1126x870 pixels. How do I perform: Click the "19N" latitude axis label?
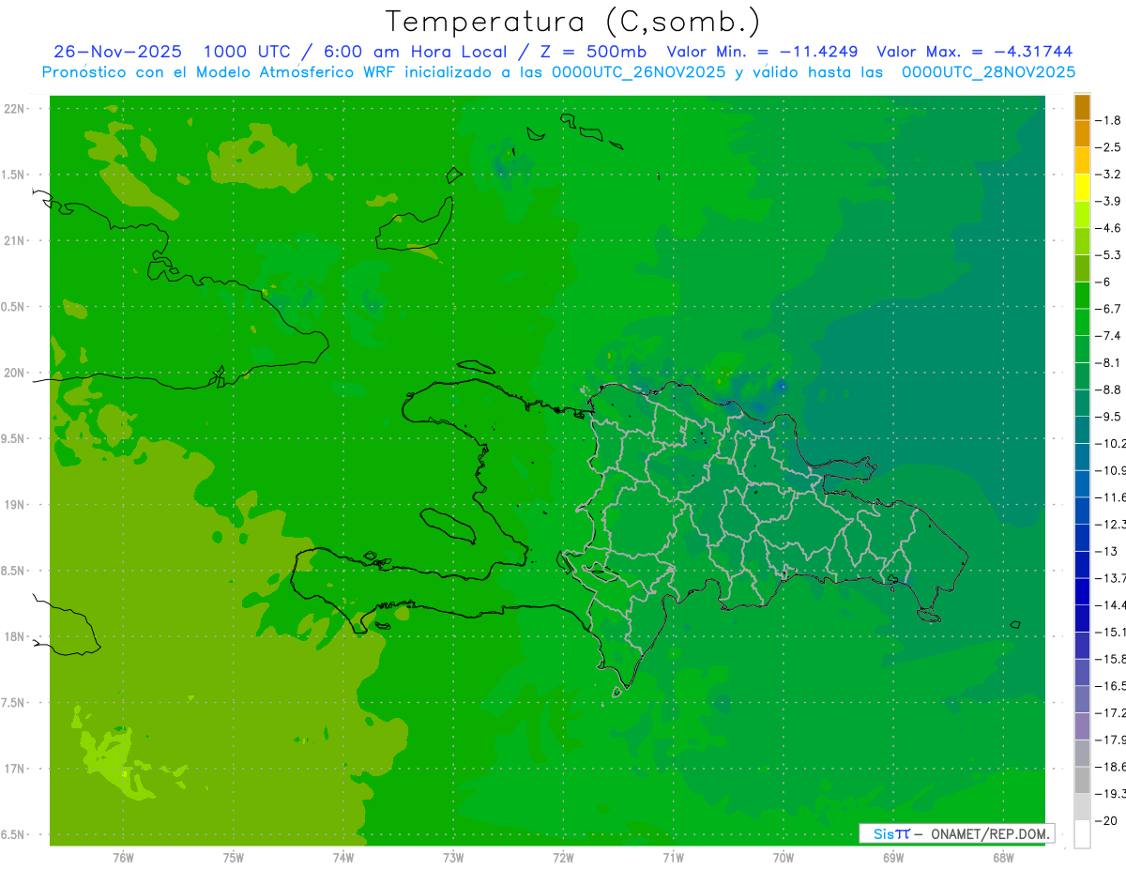coord(15,504)
